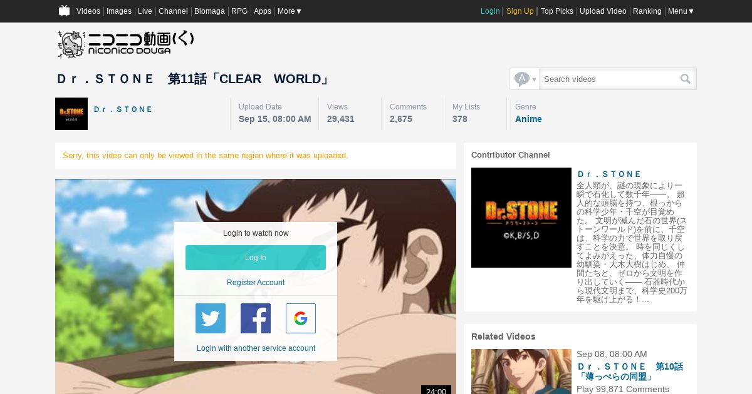
Task: Click the Login link in top bar
Action: click(490, 11)
